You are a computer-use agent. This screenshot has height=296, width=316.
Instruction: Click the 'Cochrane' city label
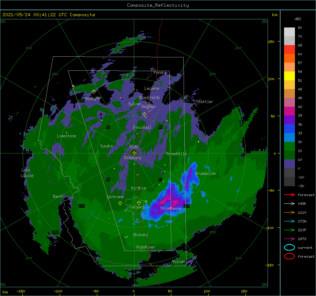(115, 197)
